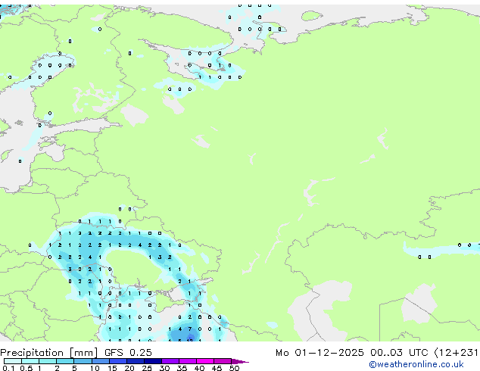Select the 10–15 mm blue legend swatch

(101, 361)
